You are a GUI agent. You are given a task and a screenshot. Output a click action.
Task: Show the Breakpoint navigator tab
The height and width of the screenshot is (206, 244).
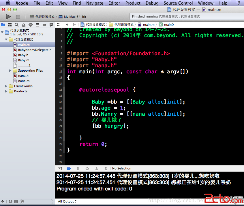[44, 25]
